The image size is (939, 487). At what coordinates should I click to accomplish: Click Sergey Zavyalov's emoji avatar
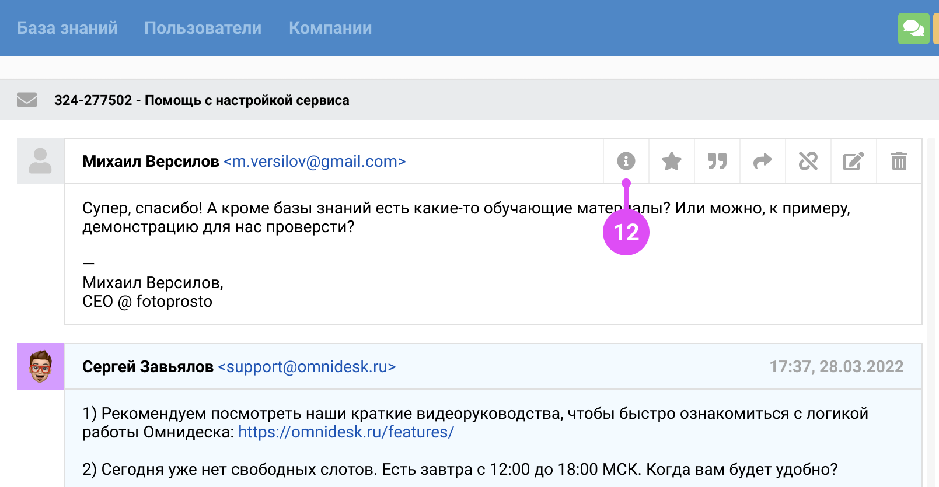40,366
